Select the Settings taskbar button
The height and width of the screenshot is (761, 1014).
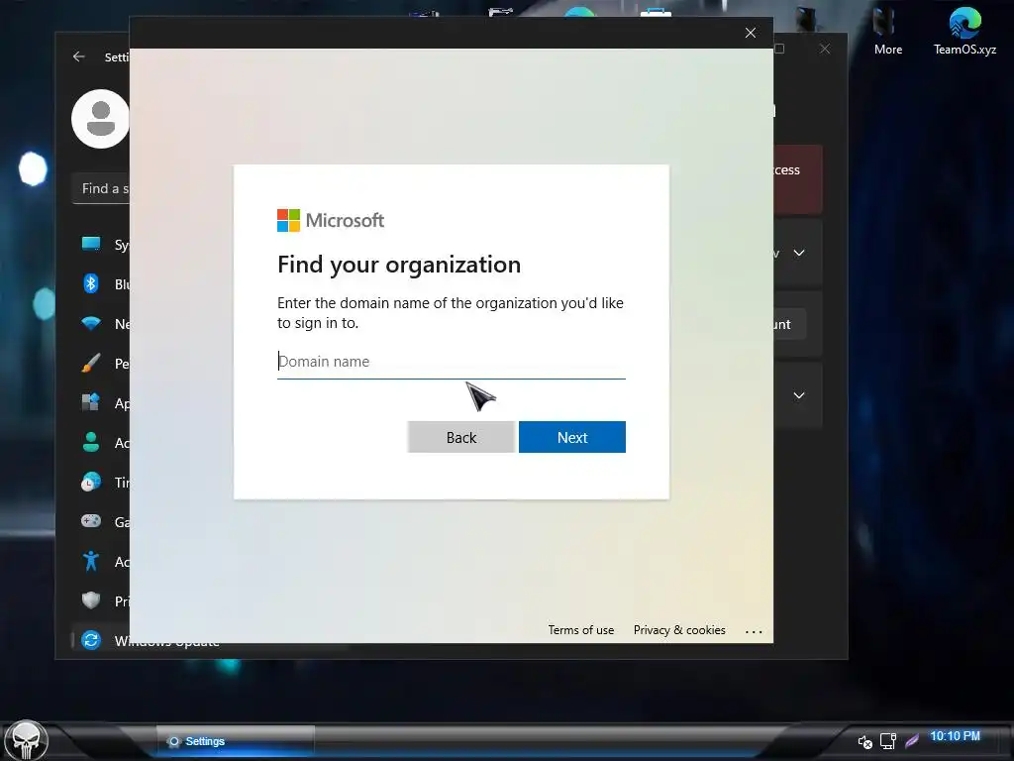(x=236, y=741)
